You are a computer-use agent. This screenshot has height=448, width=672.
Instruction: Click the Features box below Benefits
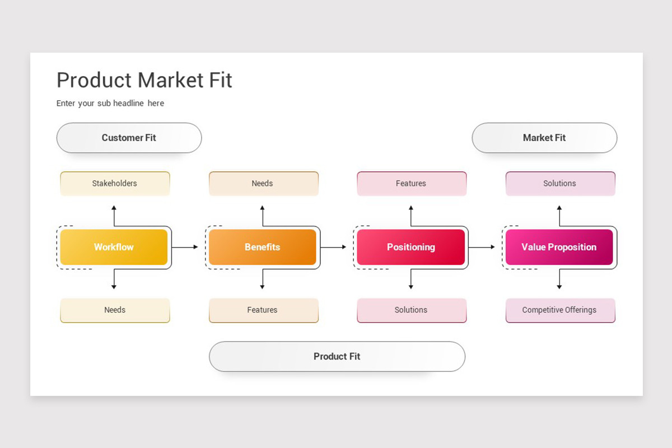(x=263, y=310)
